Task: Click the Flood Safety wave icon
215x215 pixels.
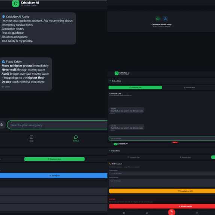Action: click(x=4, y=62)
